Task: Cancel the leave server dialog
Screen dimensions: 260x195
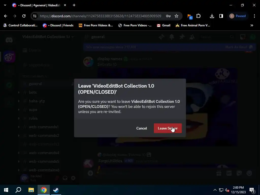Action: (x=142, y=128)
